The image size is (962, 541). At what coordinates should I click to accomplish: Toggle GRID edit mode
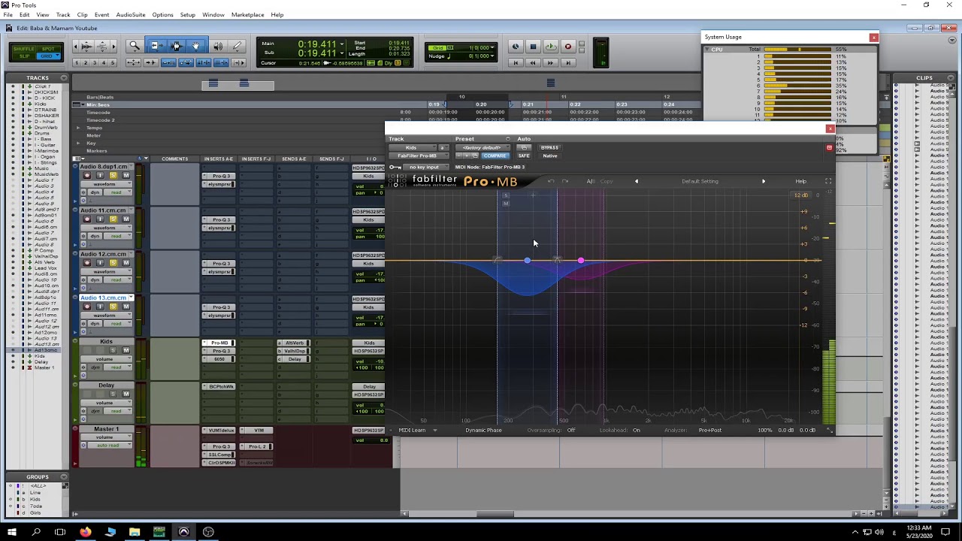[x=50, y=56]
